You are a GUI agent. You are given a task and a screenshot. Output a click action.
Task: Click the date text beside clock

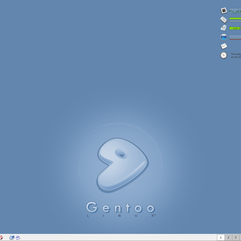click(x=236, y=55)
